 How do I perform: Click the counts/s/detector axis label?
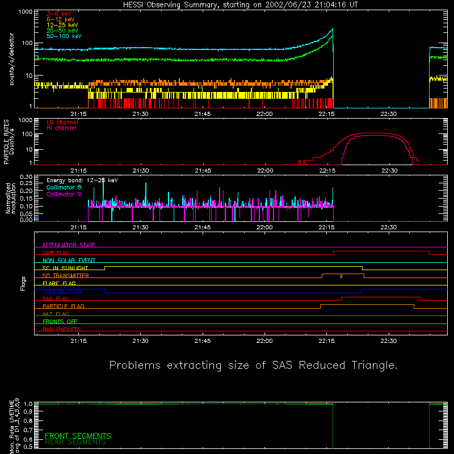coord(11,59)
